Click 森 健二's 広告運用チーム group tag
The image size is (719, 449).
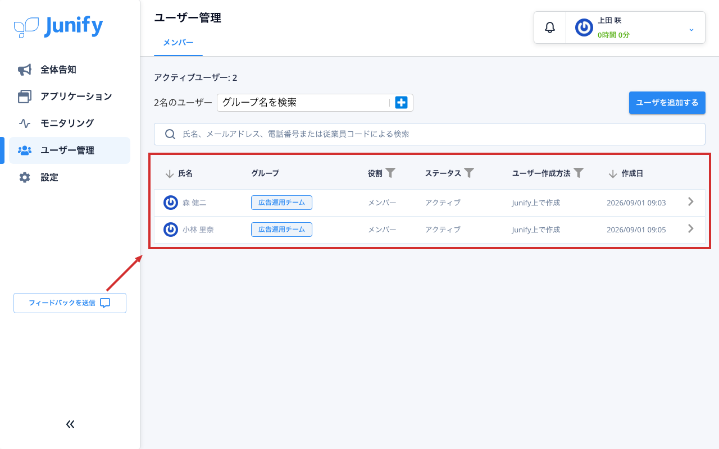pyautogui.click(x=281, y=203)
